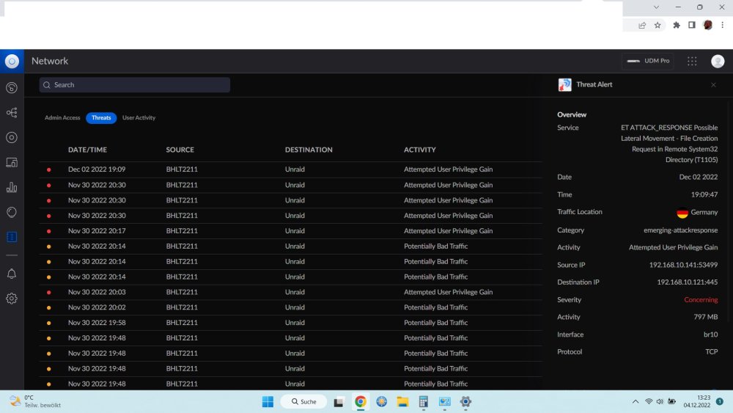
Task: Open the Topology sidebar icon
Action: click(12, 113)
